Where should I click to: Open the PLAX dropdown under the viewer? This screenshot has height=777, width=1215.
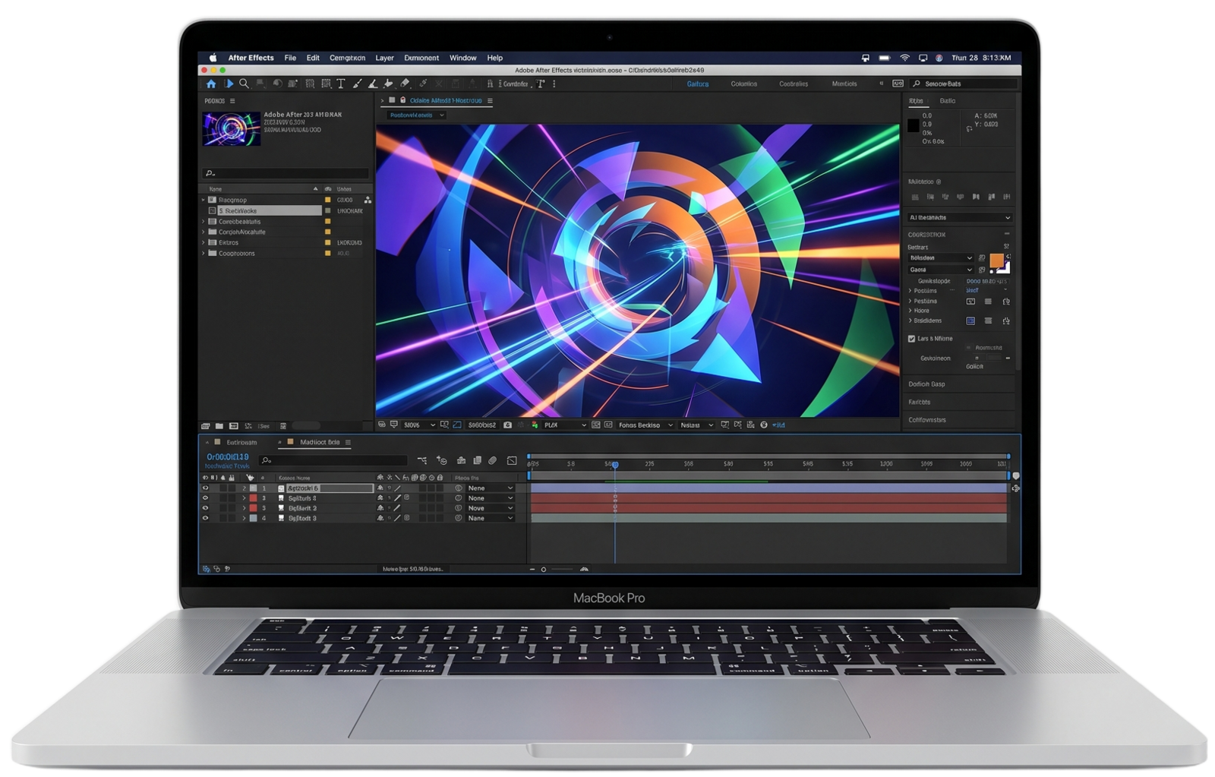click(x=565, y=425)
